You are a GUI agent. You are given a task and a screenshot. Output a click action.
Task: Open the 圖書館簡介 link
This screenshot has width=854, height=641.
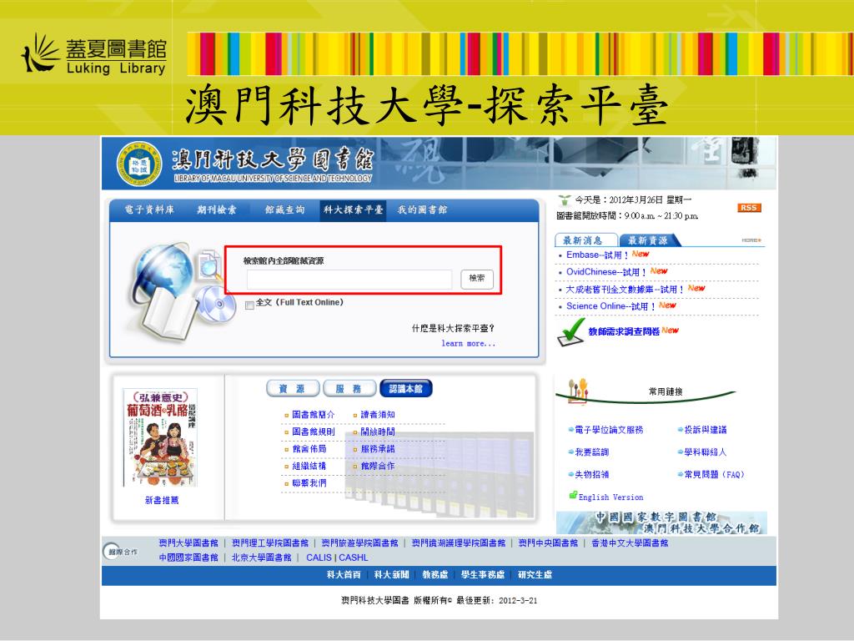(314, 415)
